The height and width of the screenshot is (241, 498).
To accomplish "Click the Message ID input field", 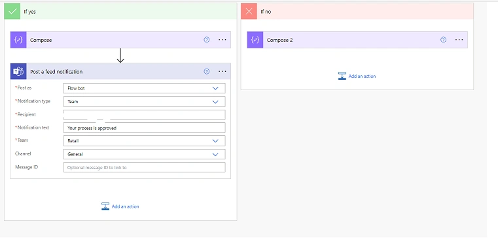I will tap(145, 167).
